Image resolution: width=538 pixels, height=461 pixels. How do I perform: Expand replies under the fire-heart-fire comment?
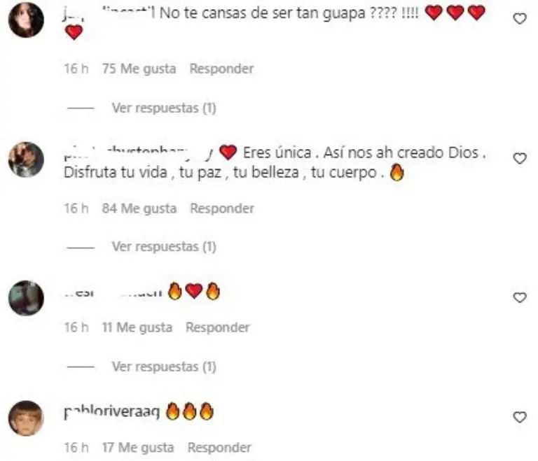[x=164, y=367]
